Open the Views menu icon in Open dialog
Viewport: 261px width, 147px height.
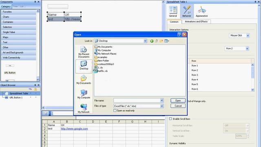pos(167,41)
